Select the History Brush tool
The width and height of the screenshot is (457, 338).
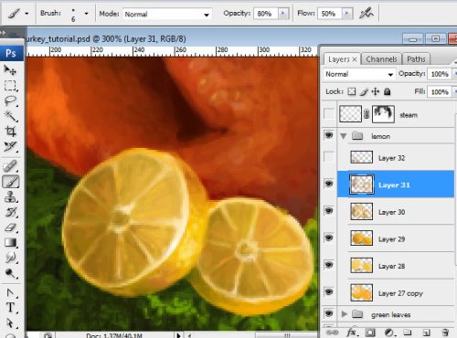pyautogui.click(x=10, y=212)
